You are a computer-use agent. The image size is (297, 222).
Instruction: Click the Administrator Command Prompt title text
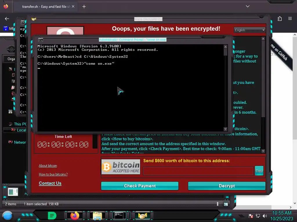pyautogui.click(x=133, y=40)
